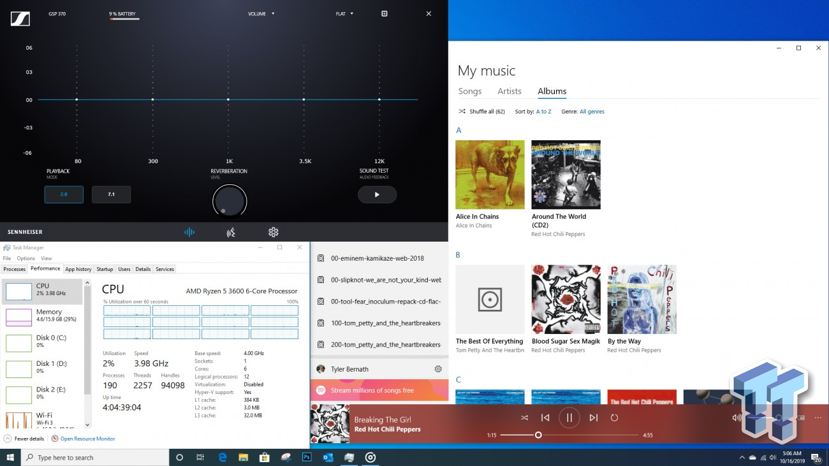
Task: Open Task Manager Services tab
Action: (x=165, y=269)
